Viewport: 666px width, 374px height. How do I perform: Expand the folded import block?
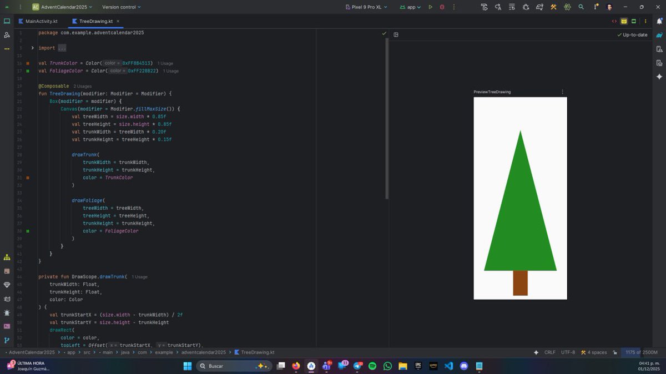coord(33,48)
